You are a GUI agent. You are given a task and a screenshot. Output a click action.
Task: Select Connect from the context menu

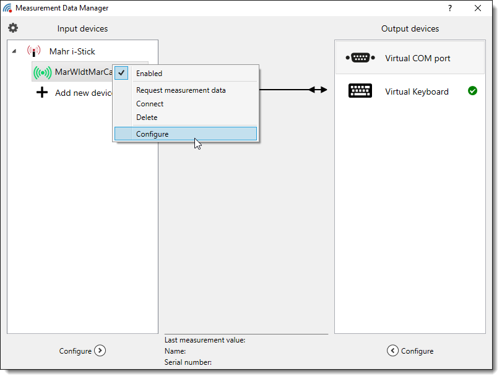pyautogui.click(x=150, y=104)
